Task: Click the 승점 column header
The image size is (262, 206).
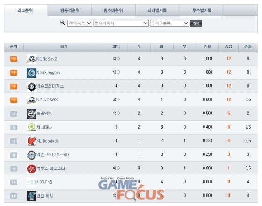Action: pyautogui.click(x=228, y=47)
